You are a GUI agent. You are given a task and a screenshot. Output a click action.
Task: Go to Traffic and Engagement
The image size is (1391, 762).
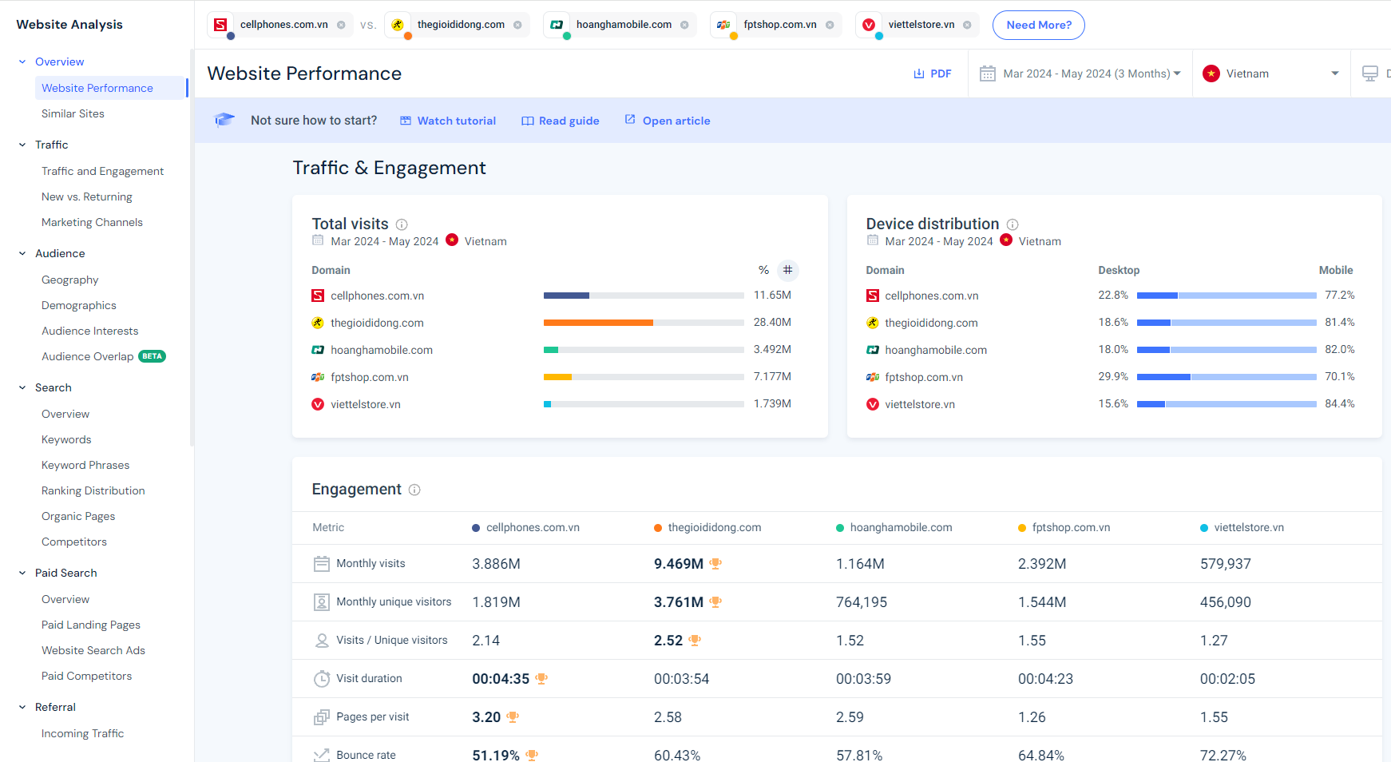[102, 171]
